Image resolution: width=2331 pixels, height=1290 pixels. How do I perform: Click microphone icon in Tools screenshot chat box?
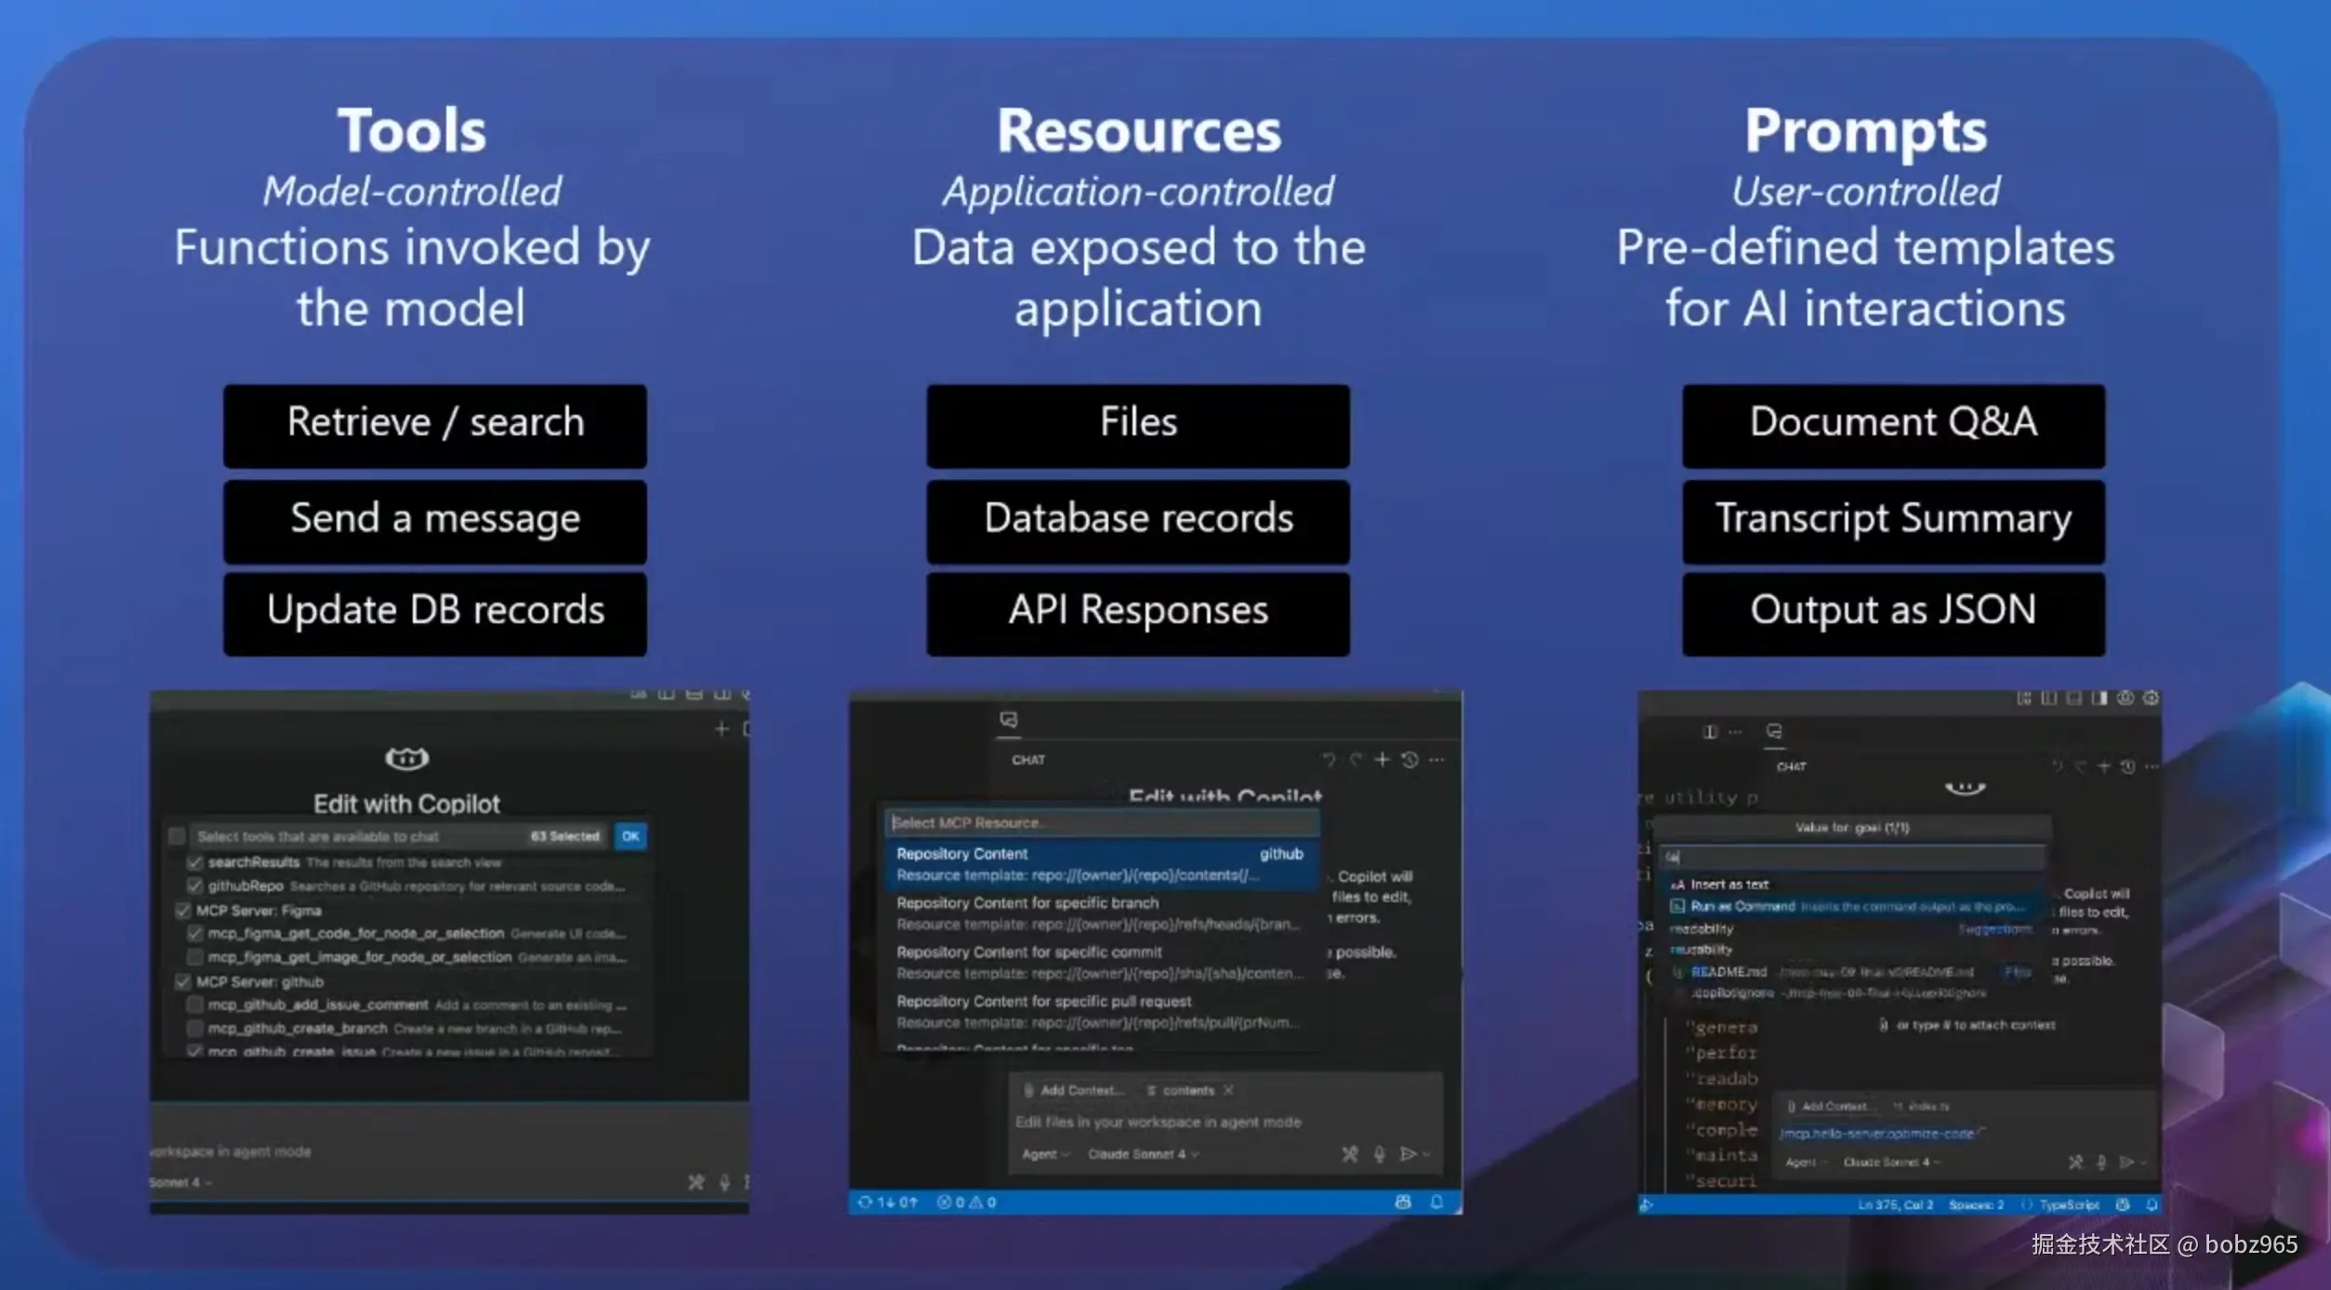[724, 1182]
